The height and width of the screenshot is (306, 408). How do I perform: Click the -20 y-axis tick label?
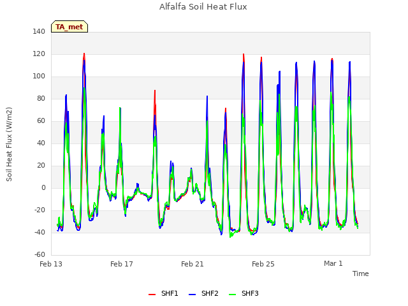pyautogui.click(x=40, y=210)
